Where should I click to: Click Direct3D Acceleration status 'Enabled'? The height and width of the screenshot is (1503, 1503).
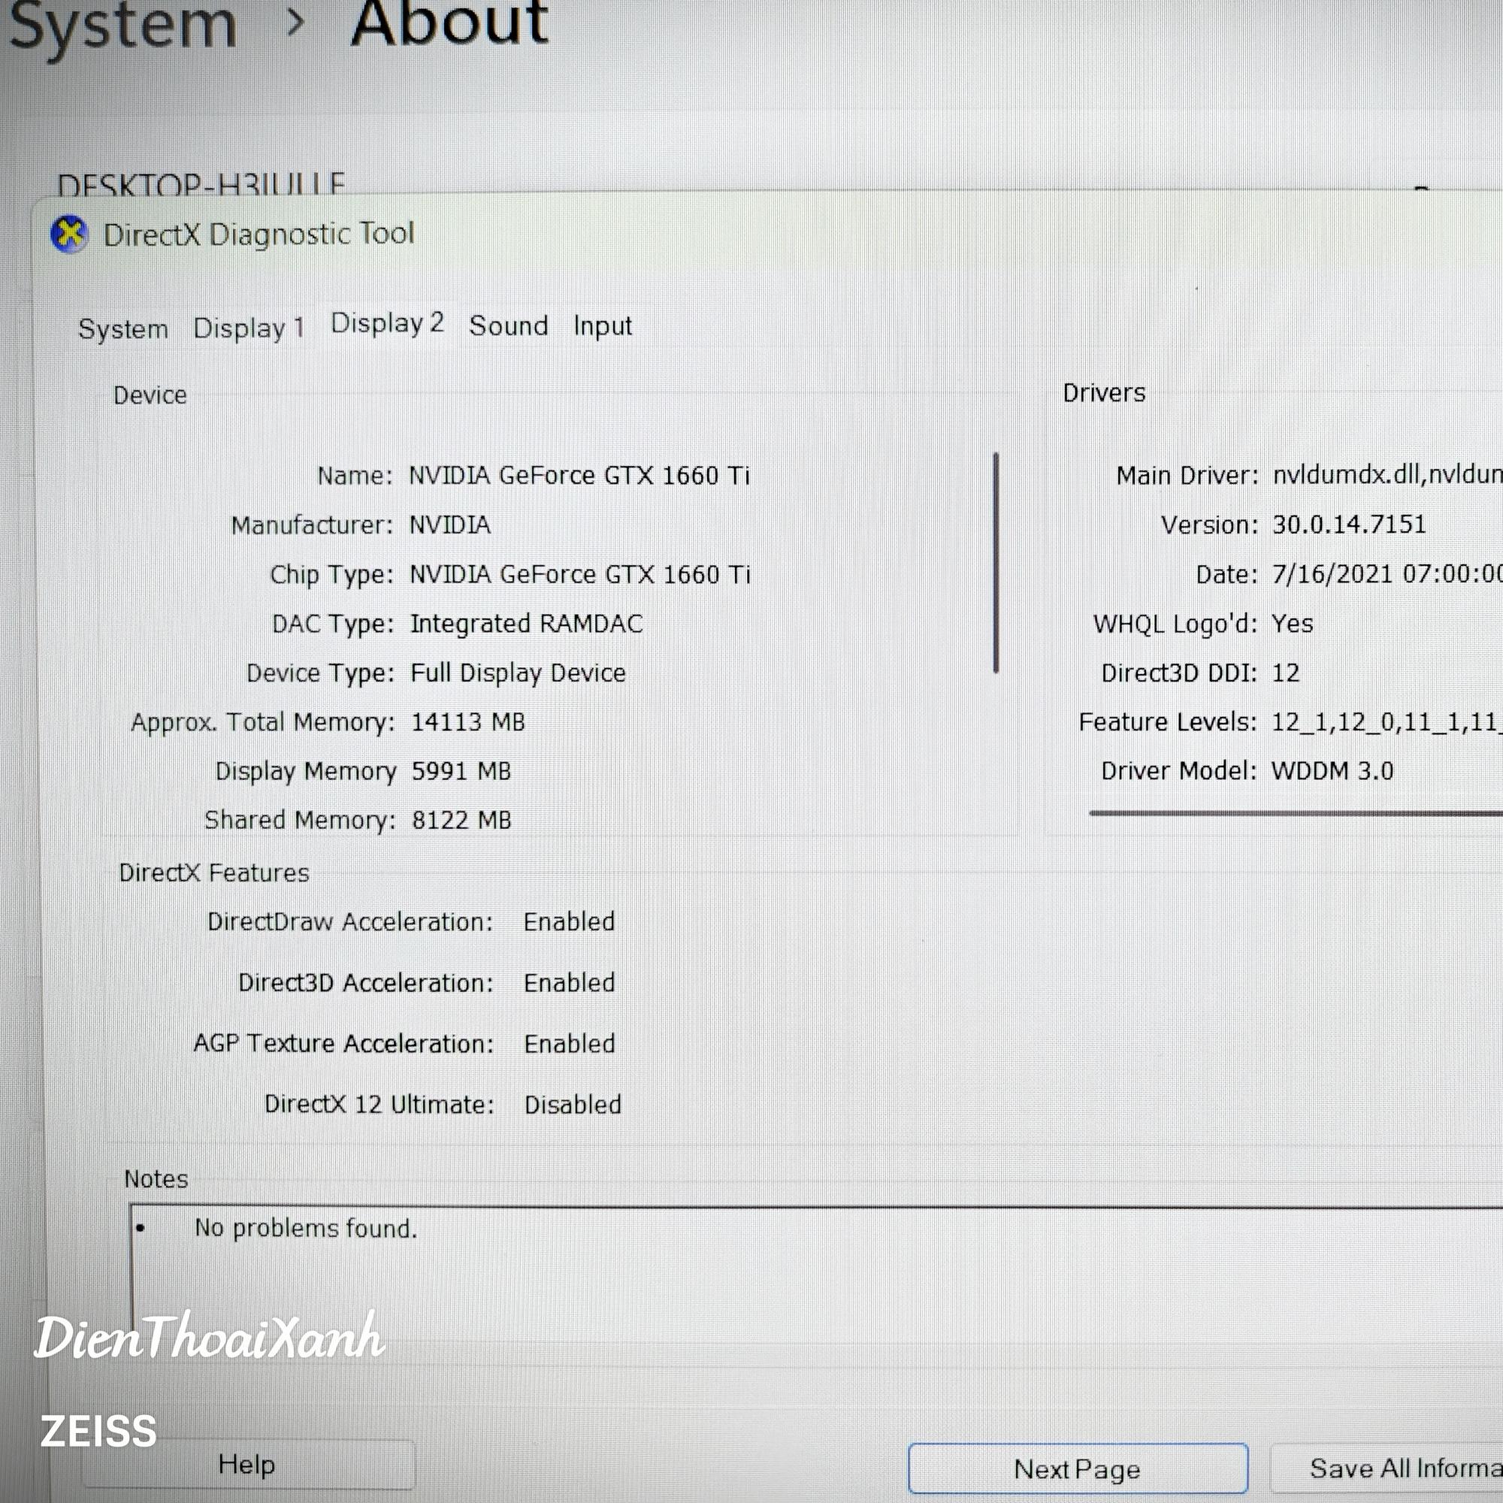(x=570, y=983)
